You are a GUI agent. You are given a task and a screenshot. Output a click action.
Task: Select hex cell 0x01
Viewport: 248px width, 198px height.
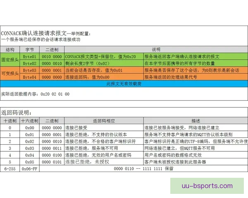click(30, 134)
